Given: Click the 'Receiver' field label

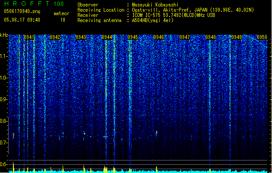Looking at the screenshot, I should point(88,15).
